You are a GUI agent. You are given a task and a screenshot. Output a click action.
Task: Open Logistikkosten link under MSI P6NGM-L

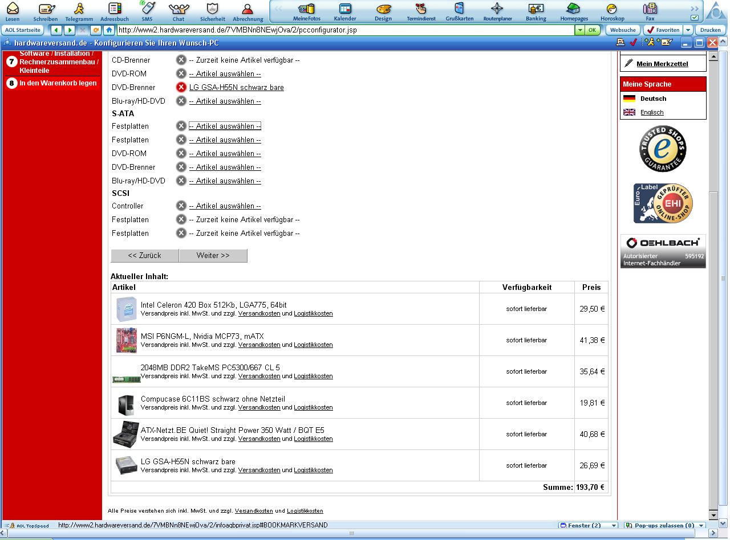(313, 345)
